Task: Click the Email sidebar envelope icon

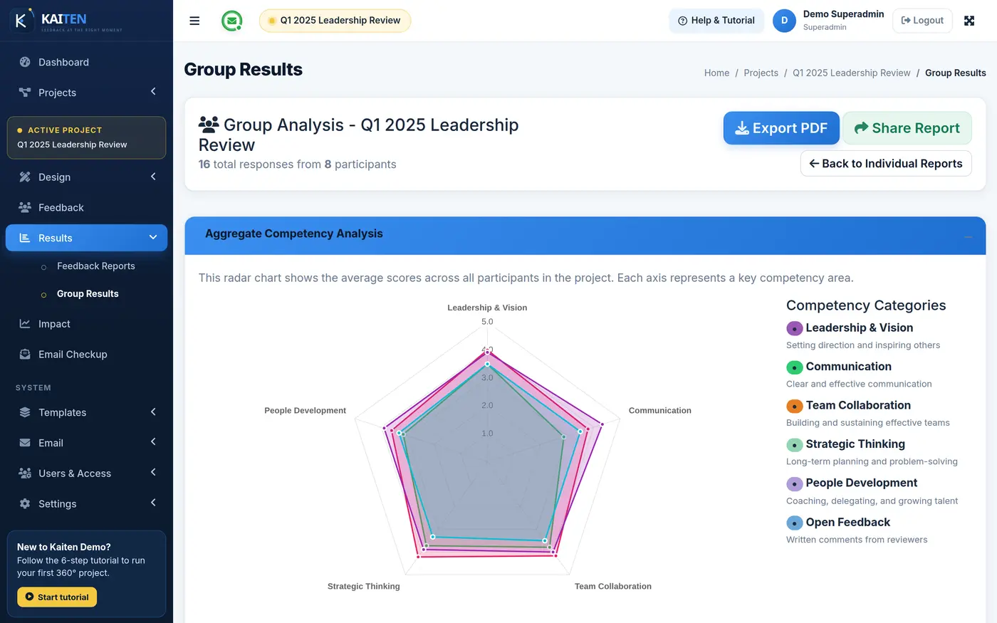Action: pyautogui.click(x=25, y=443)
